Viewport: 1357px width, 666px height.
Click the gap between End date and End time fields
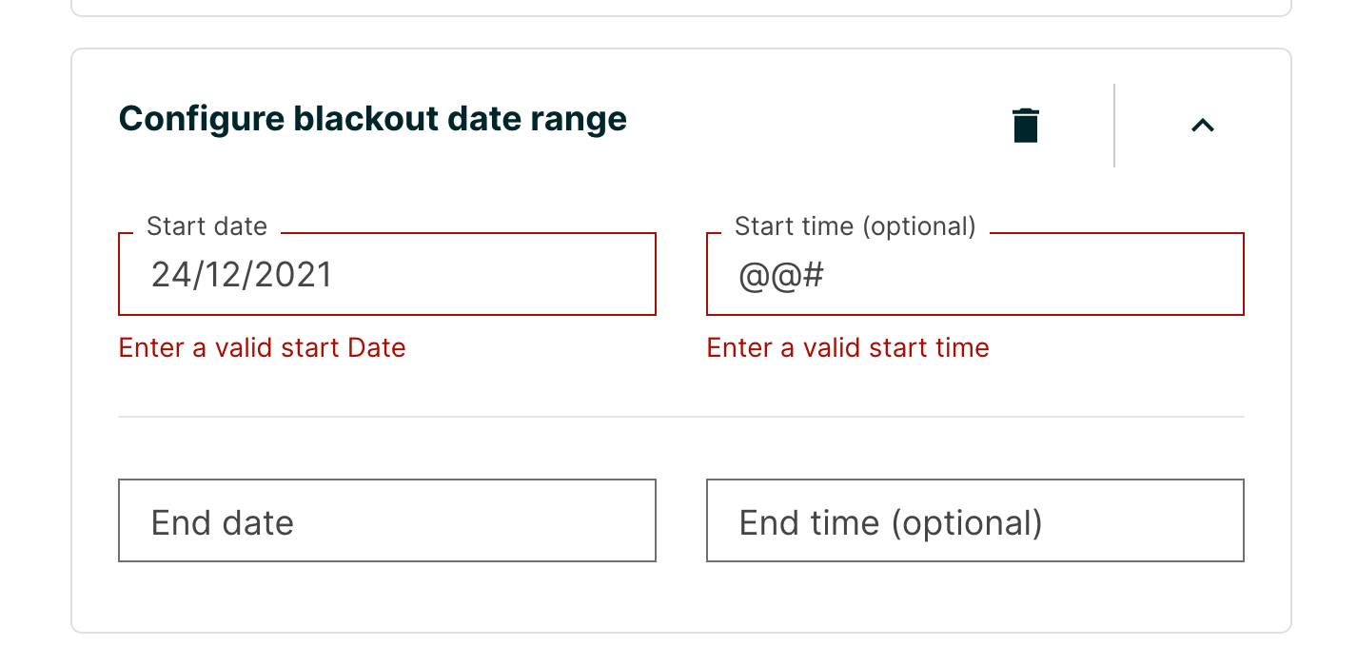(681, 521)
